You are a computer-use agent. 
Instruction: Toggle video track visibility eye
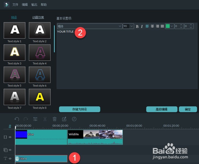[10, 137]
